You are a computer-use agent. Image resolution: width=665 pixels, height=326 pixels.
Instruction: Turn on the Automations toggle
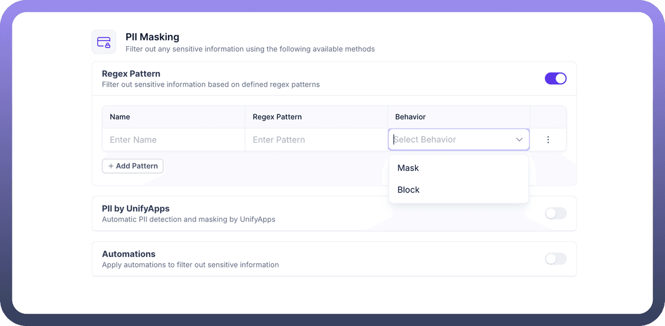click(555, 259)
